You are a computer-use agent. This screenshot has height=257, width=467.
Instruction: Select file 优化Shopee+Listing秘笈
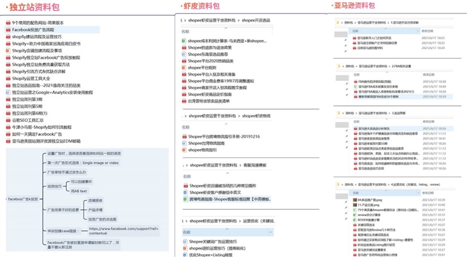click(210, 255)
